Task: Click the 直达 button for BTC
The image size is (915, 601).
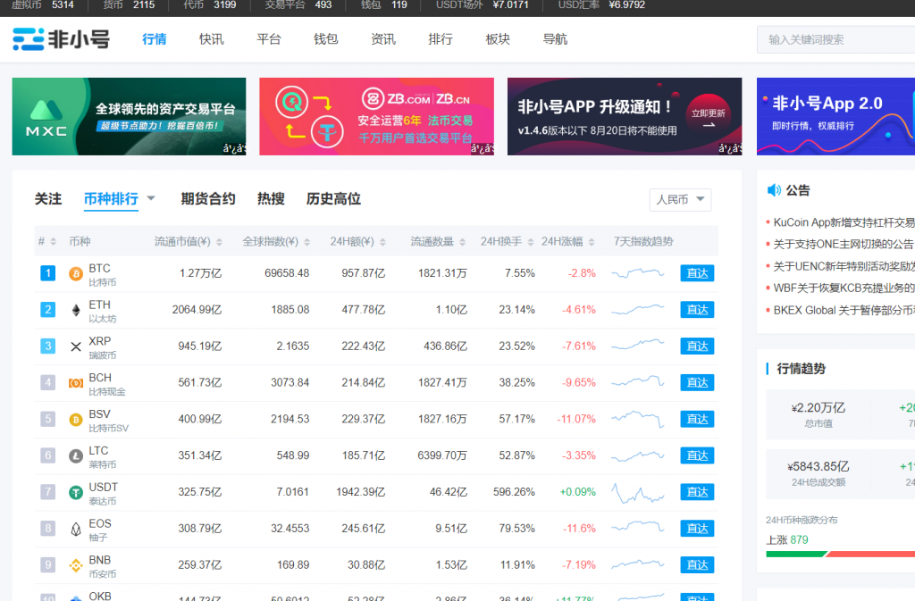Action: (697, 273)
